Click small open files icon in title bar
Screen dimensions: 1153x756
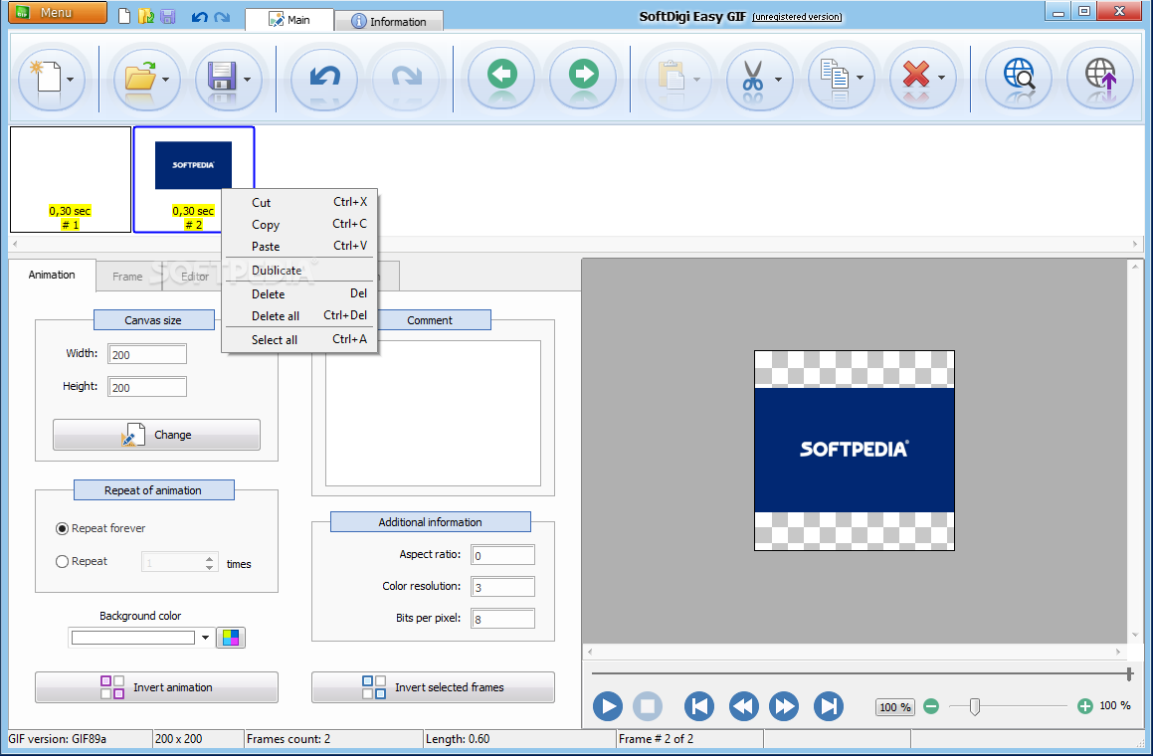point(146,16)
